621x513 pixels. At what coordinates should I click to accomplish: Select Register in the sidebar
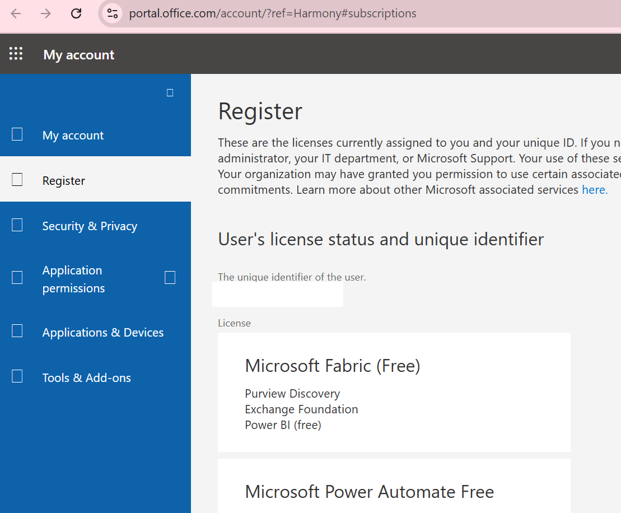pyautogui.click(x=95, y=180)
